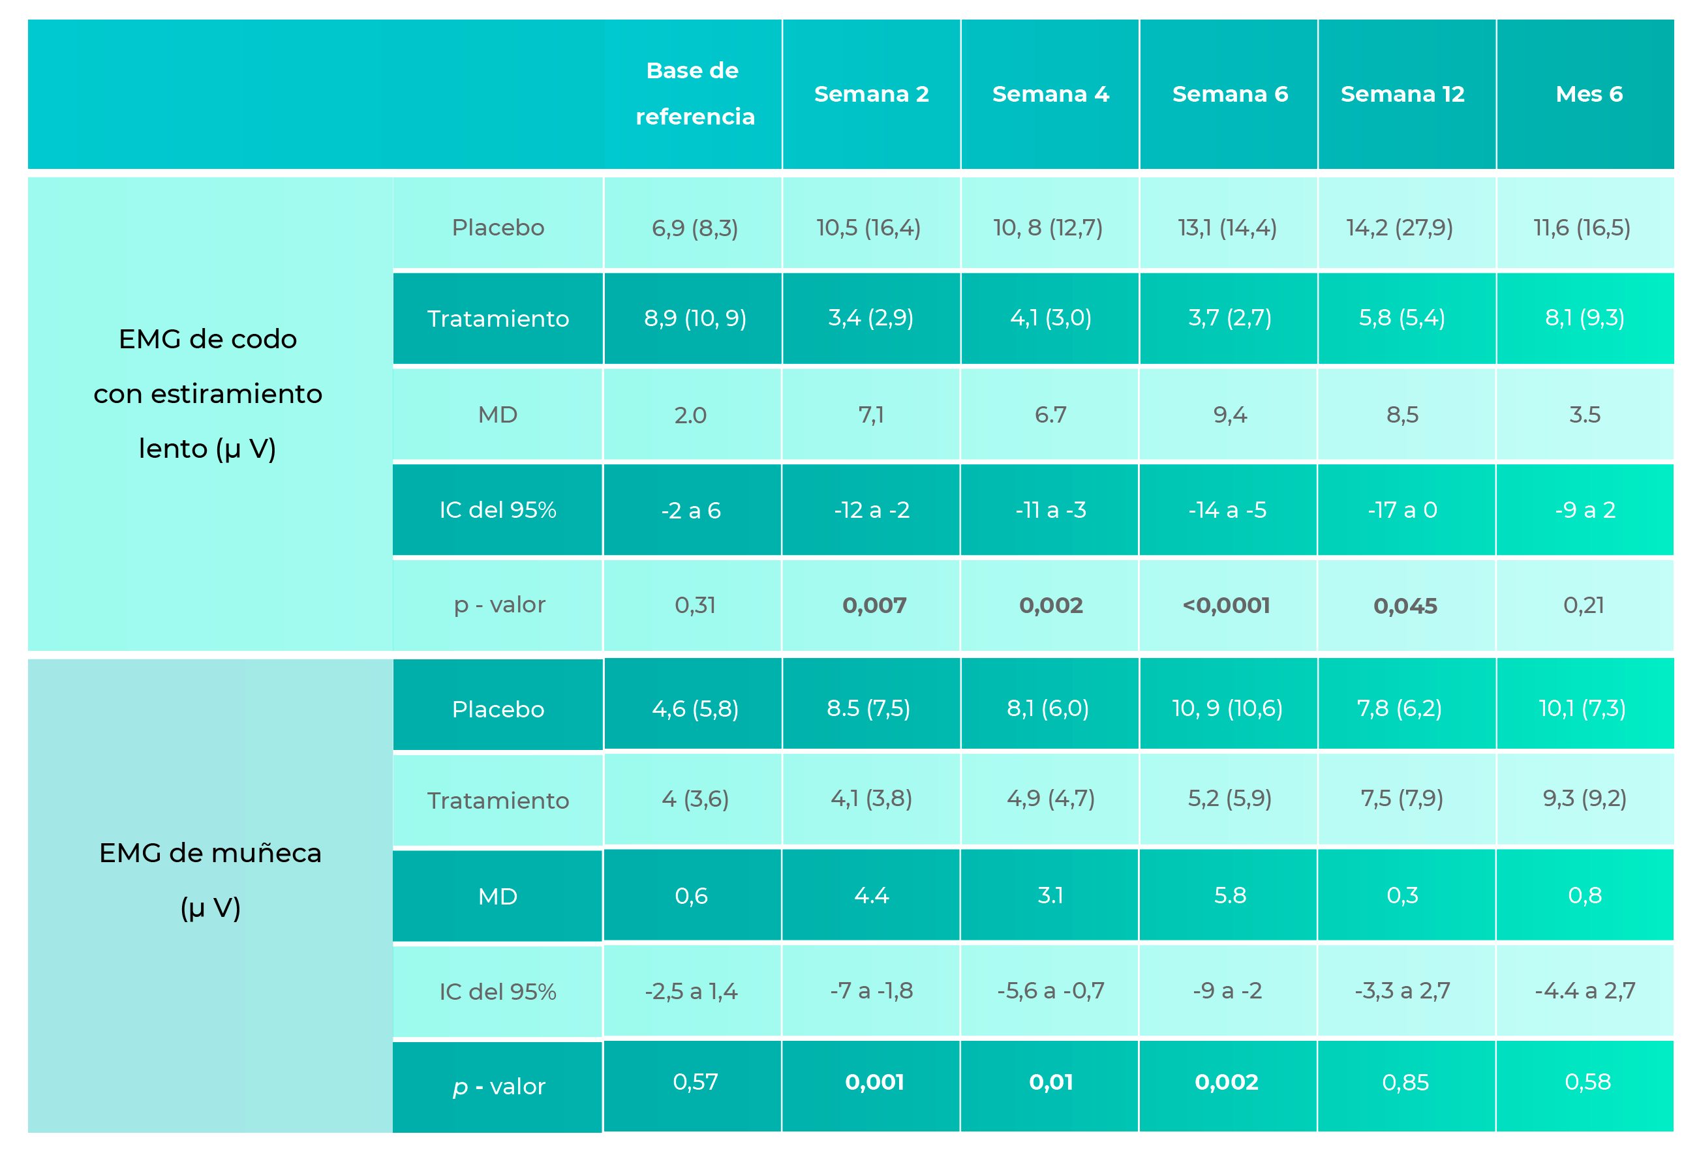
Task: Click the wrist MD value 5.8 cell
Action: click(1230, 896)
